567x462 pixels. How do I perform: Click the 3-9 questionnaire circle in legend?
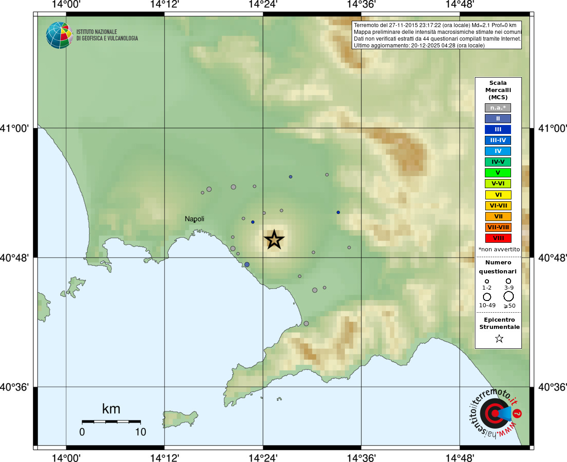coord(509,281)
